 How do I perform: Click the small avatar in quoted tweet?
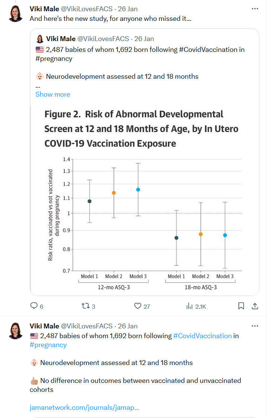click(40, 39)
